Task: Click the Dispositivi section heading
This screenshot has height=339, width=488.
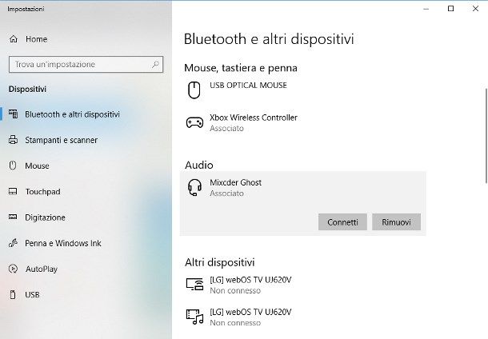Action: pyautogui.click(x=27, y=90)
